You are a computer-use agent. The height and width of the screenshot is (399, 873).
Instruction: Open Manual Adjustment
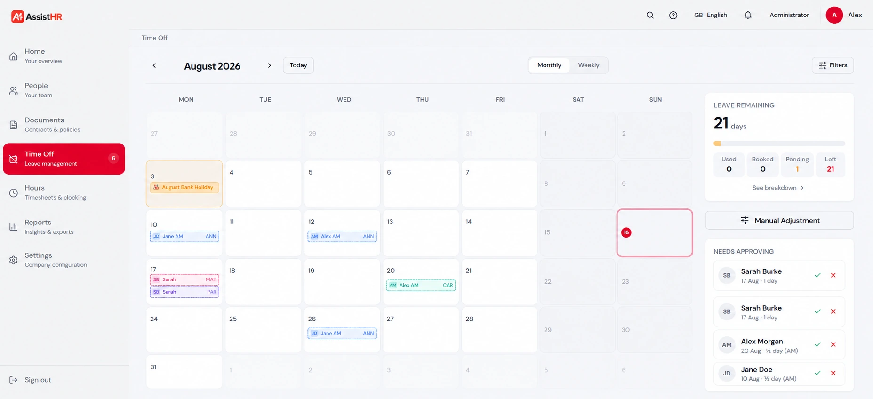pos(779,220)
